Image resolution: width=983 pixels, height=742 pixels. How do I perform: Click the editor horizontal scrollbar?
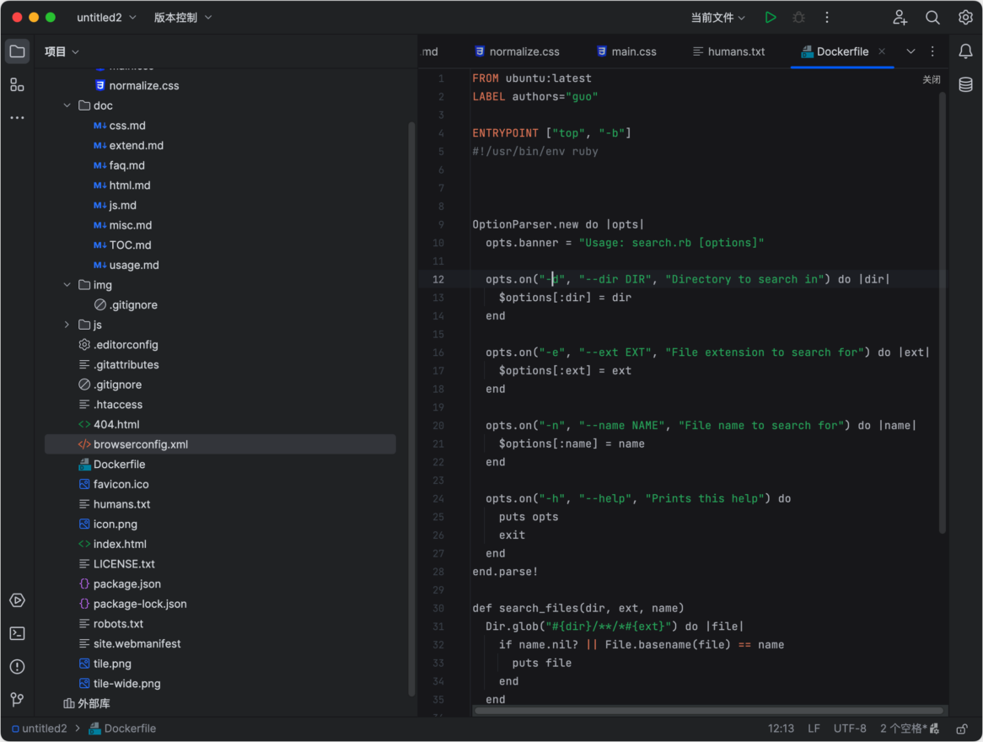pos(708,711)
